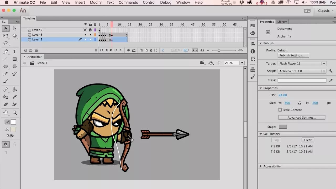
Task: Open the Align panel icon
Action: point(253,44)
